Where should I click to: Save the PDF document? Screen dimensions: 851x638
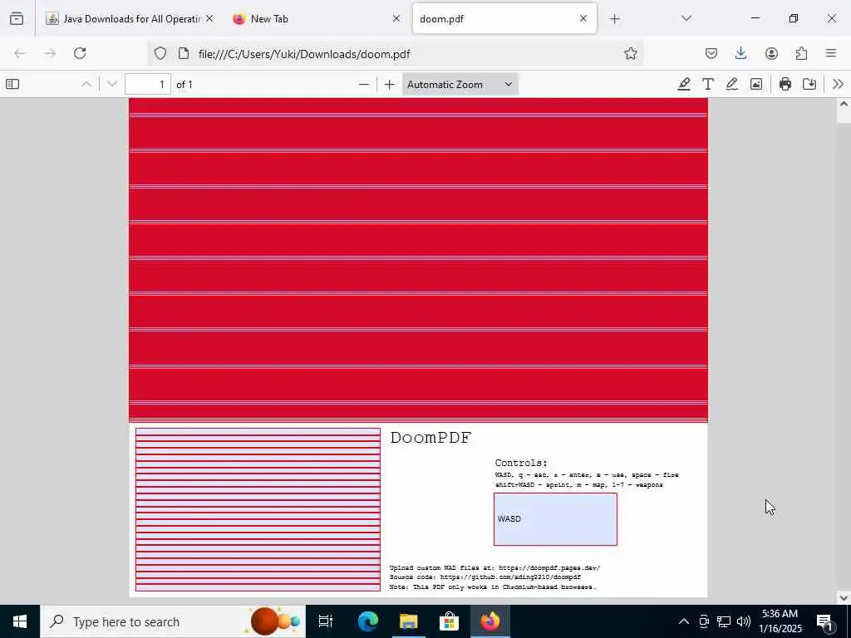pyautogui.click(x=809, y=84)
